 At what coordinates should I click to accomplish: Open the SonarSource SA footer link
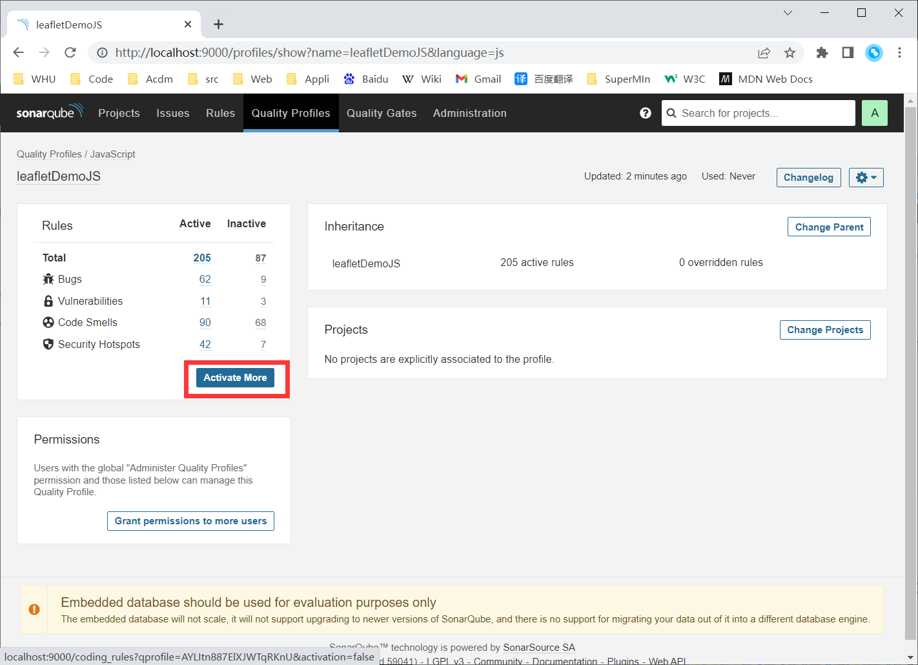pyautogui.click(x=539, y=648)
